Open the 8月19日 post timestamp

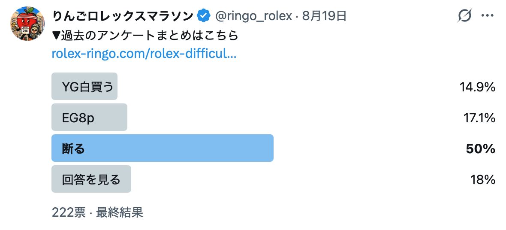(x=324, y=16)
